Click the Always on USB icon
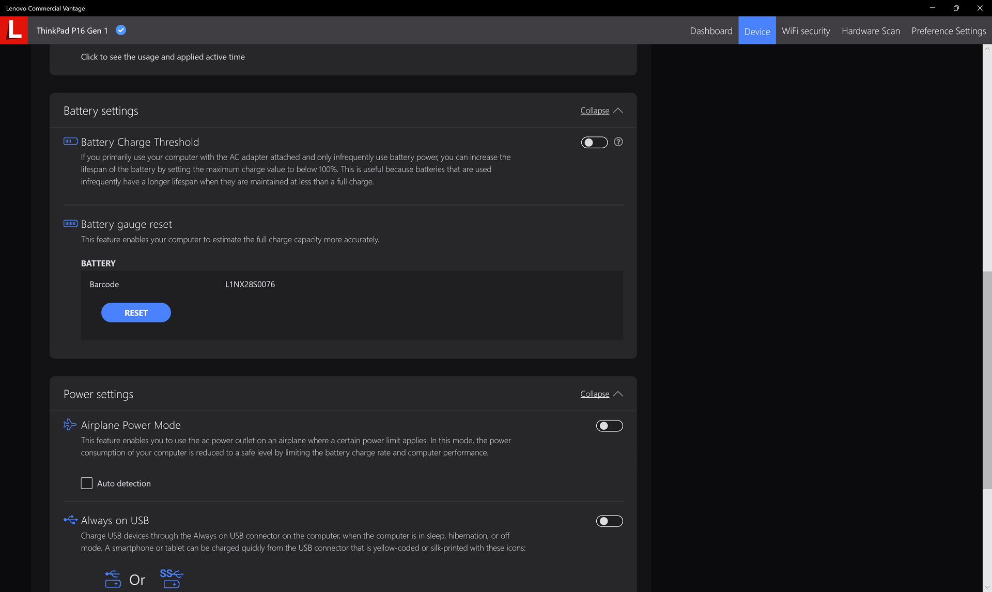 coord(70,520)
